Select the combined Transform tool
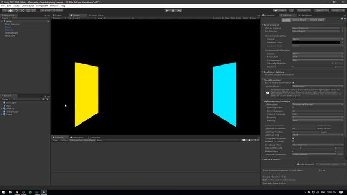 point(34,11)
